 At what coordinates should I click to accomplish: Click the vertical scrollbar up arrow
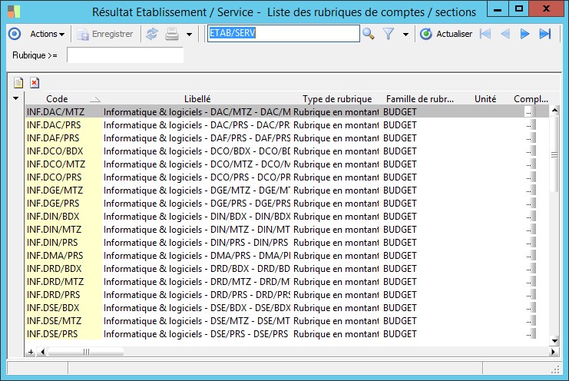click(x=554, y=110)
